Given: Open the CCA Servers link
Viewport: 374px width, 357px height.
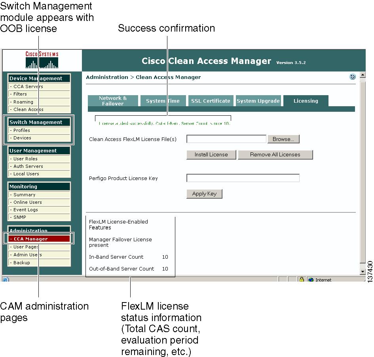Looking at the screenshot, I should pos(39,86).
